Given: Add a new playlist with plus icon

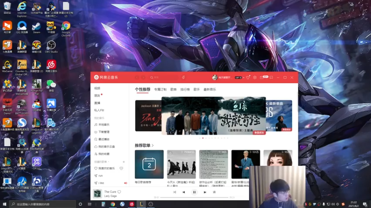Looking at the screenshot, I should 124,162.
